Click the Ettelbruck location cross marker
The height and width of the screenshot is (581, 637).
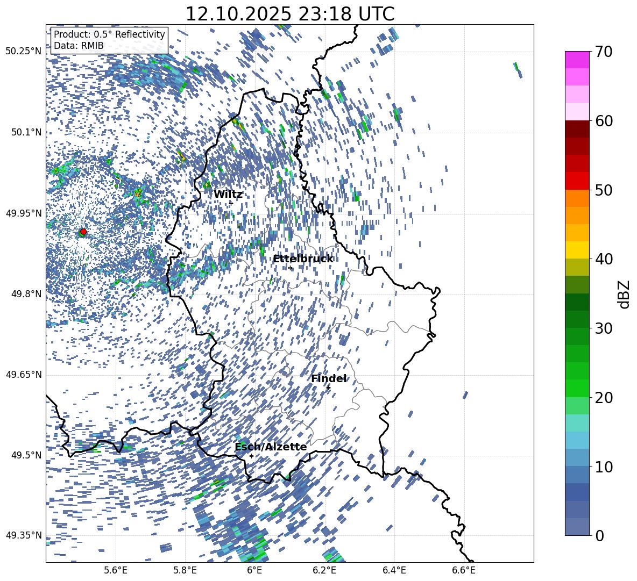pyautogui.click(x=290, y=268)
